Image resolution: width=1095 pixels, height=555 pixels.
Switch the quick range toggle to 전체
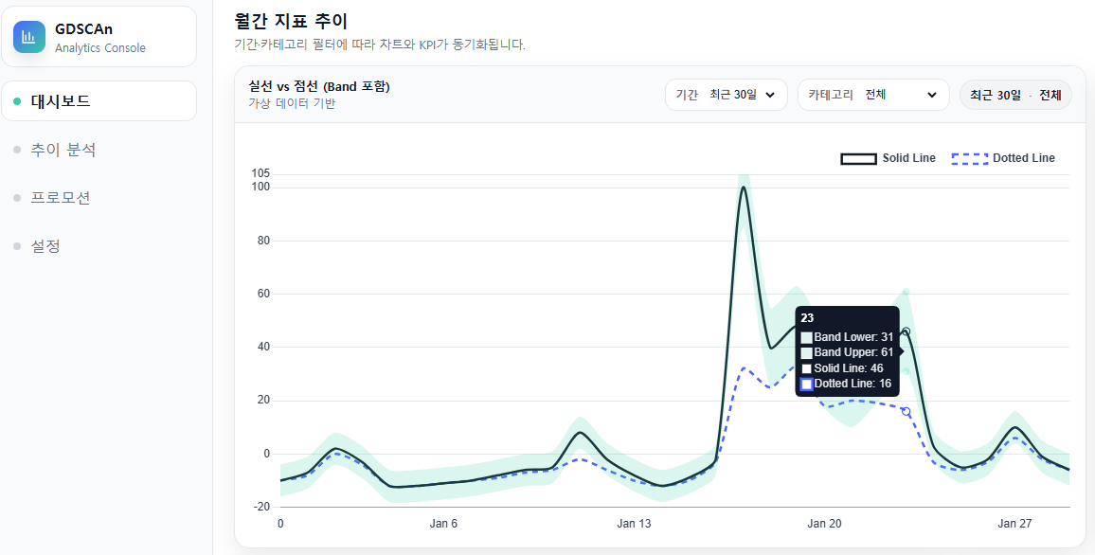(1052, 95)
